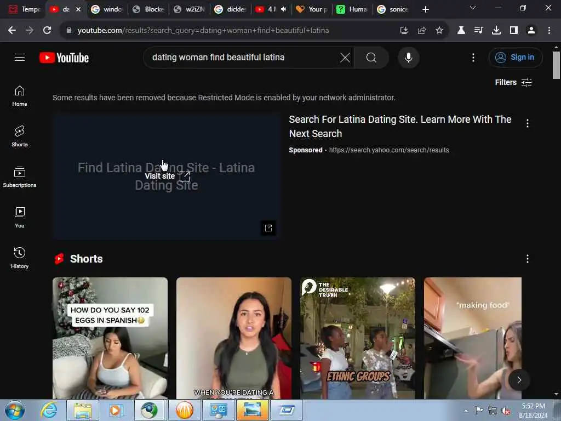
Task: Open the share page icon in address bar
Action: pyautogui.click(x=421, y=31)
